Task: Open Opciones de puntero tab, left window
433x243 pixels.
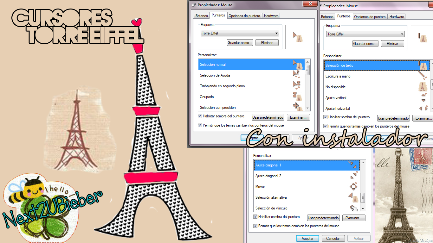Action: [244, 16]
